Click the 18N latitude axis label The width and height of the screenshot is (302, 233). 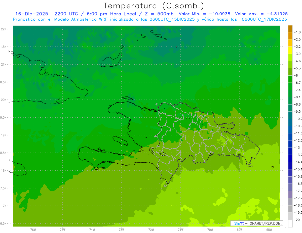click(4, 171)
